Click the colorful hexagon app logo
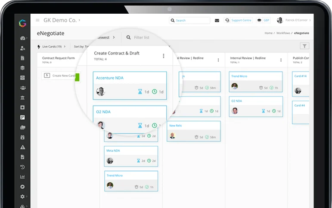This screenshot has height=208, width=332. coord(22,23)
